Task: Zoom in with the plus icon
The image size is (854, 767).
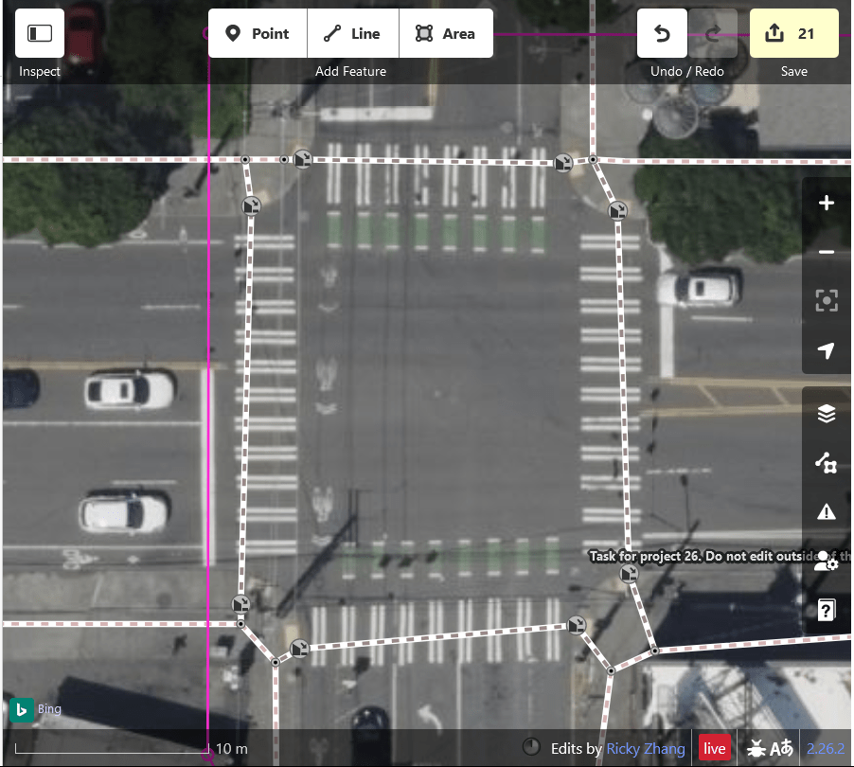Action: click(x=827, y=203)
